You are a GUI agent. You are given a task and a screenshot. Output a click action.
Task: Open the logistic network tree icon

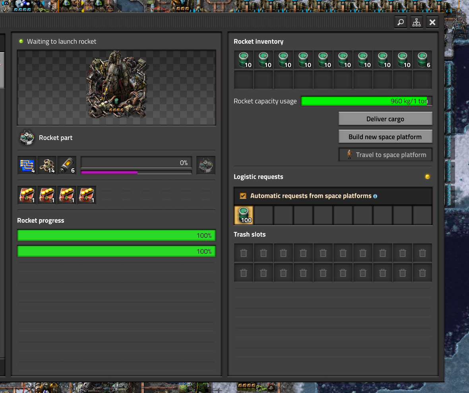[x=417, y=22]
